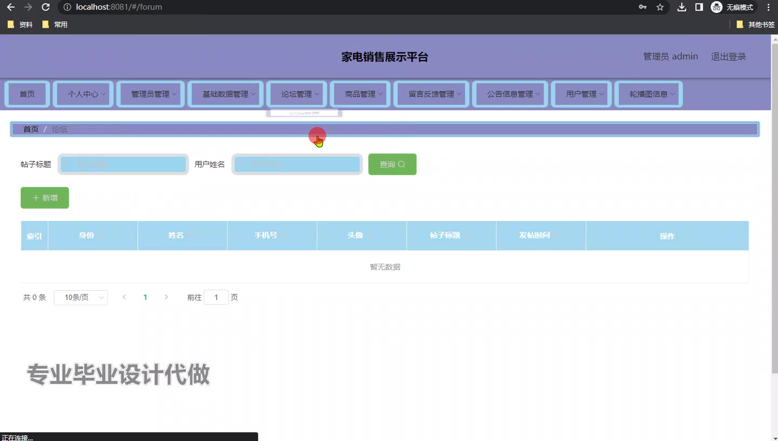This screenshot has height=441, width=778.
Task: Click the 论坛 breadcrumb item
Action: (59, 129)
